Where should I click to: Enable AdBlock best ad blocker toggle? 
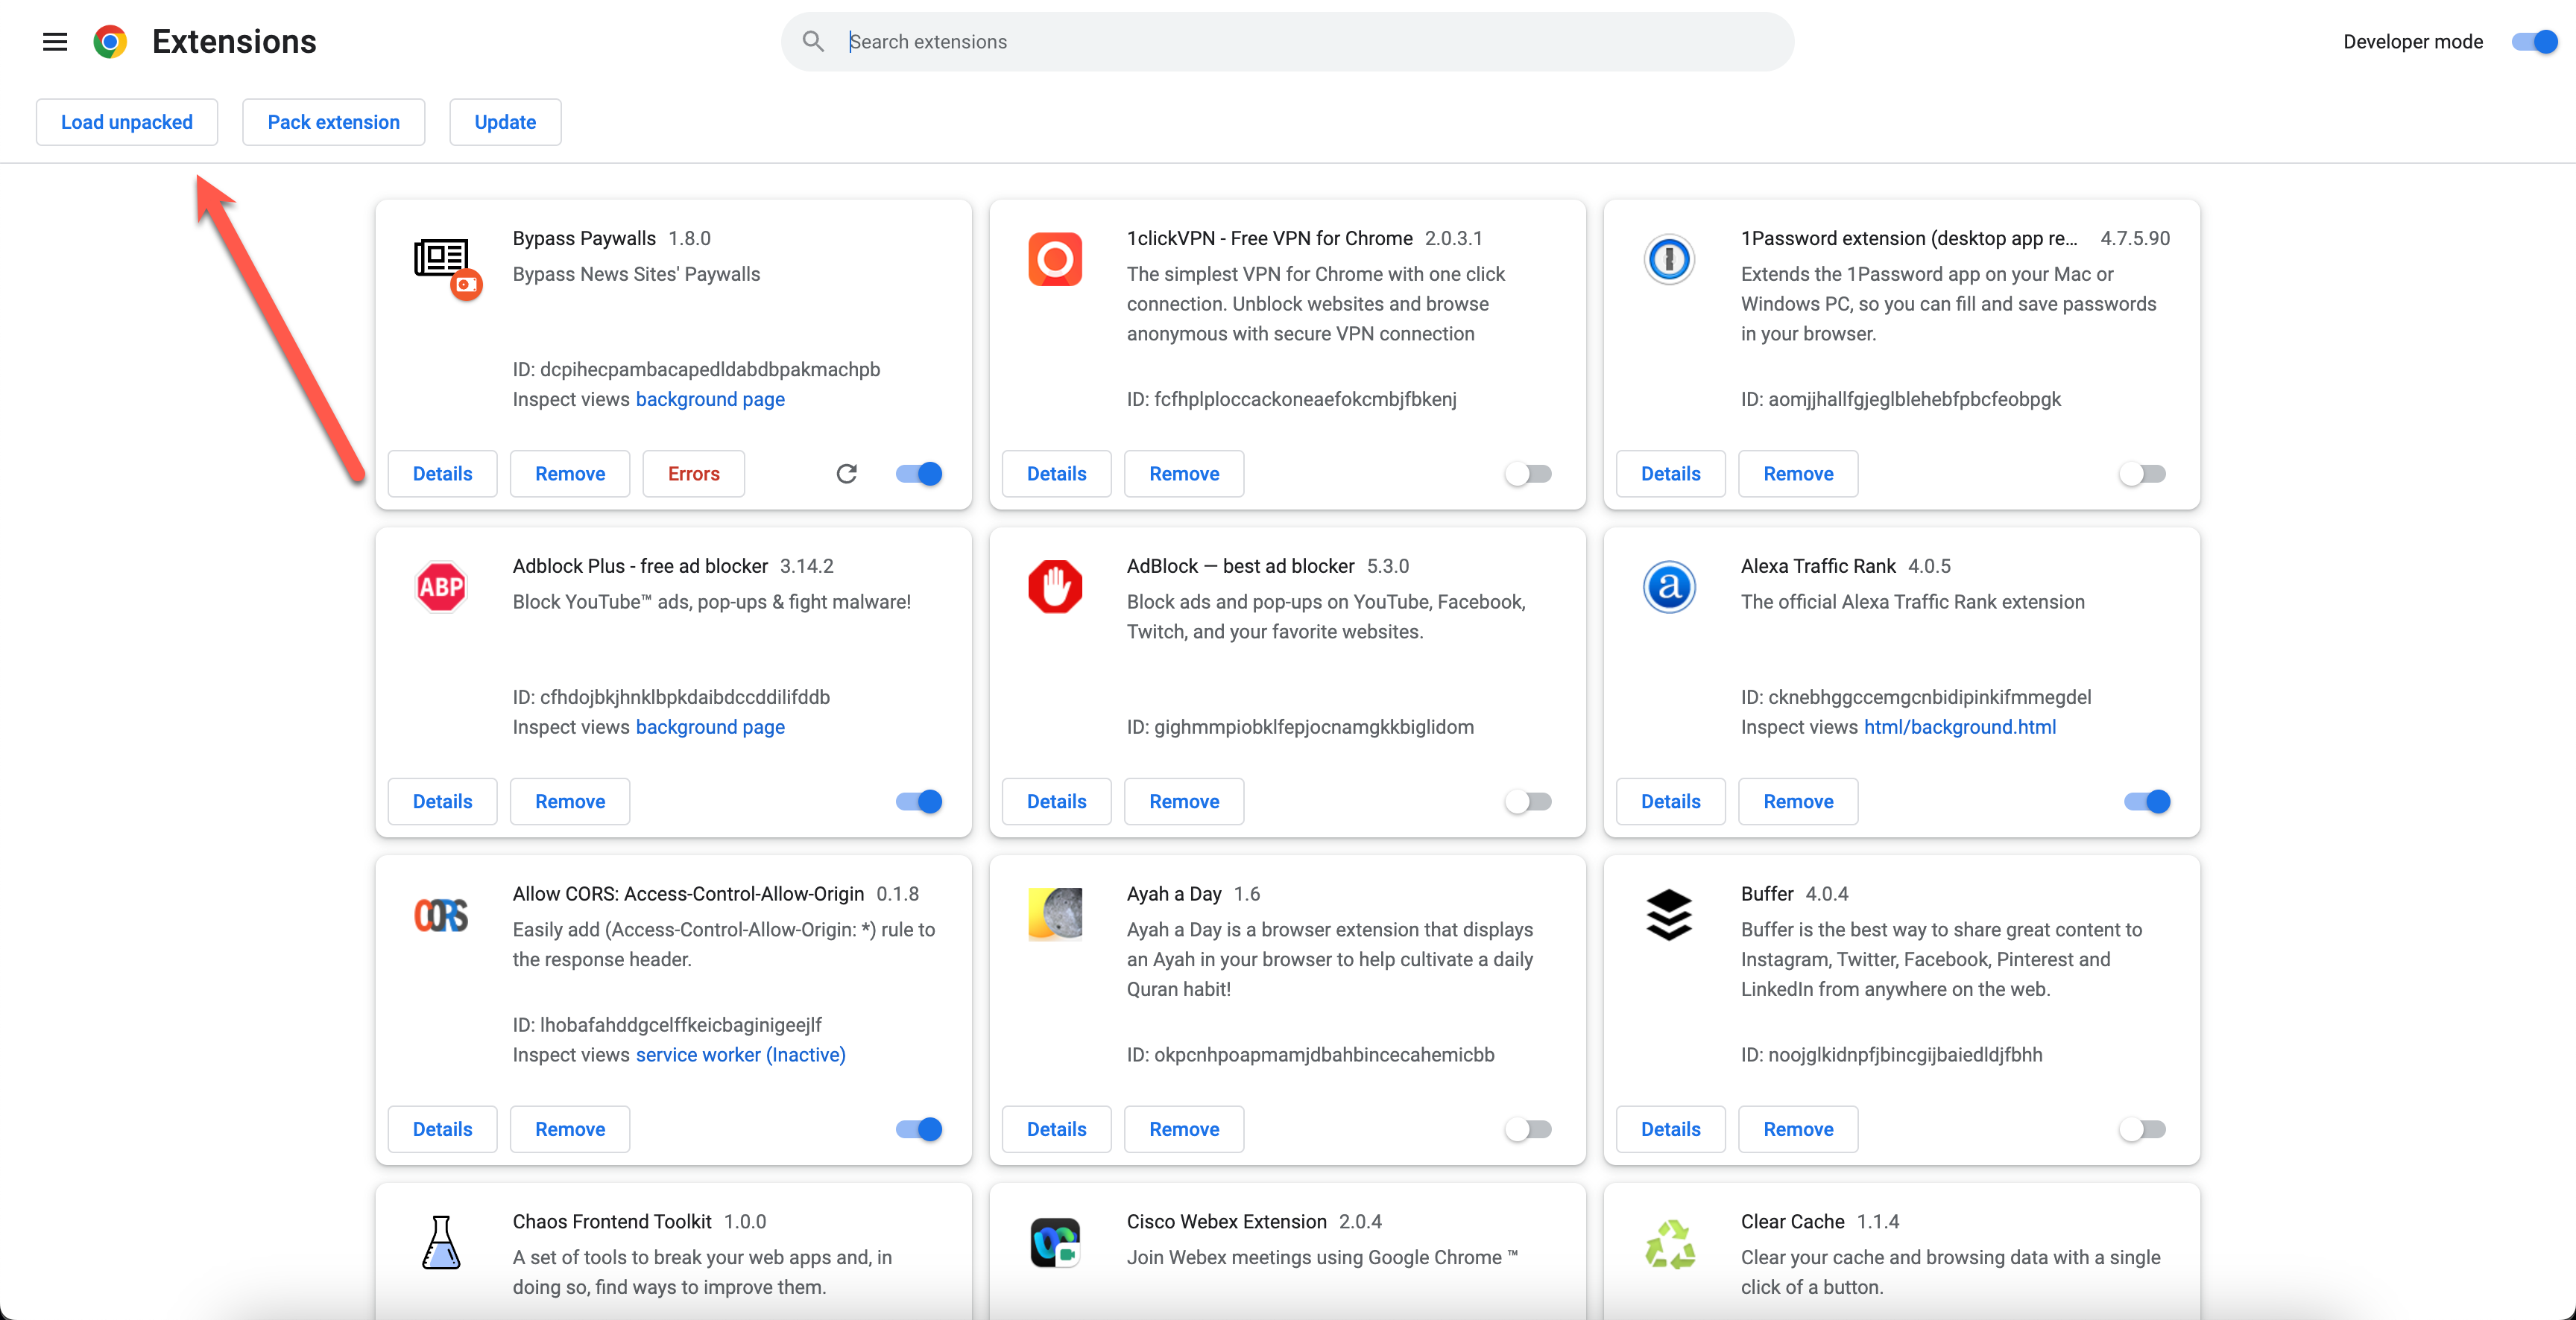[1529, 802]
